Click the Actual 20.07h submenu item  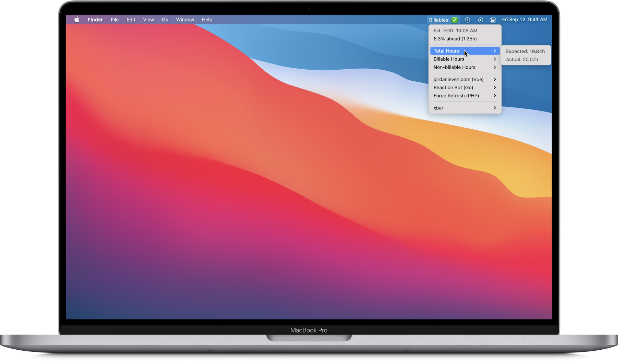click(x=522, y=60)
